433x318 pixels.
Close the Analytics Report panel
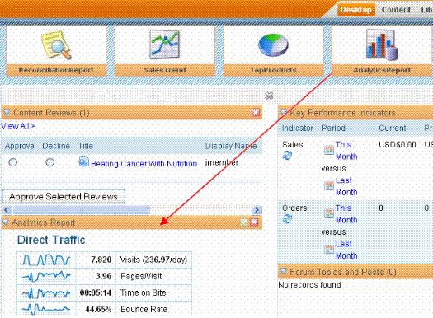254,222
